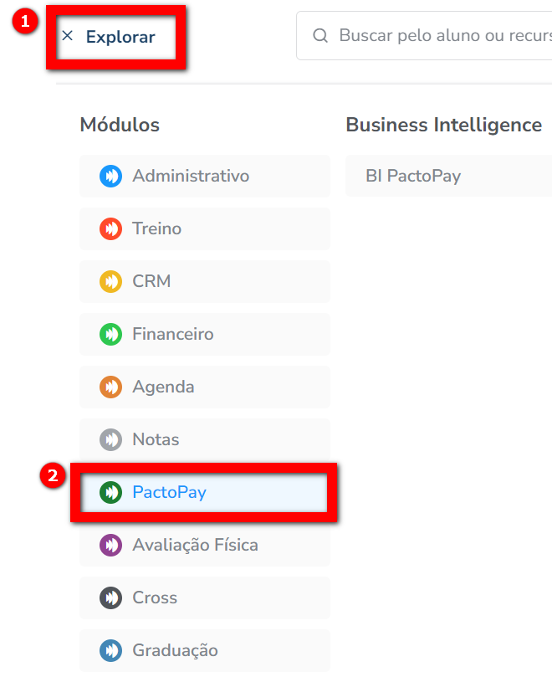Screen dimensions: 552x677
Task: Click the blue Graduação module icon
Action: 110,651
